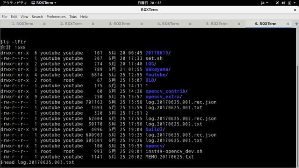
Task: Open the File menu
Action: pos(4,17)
